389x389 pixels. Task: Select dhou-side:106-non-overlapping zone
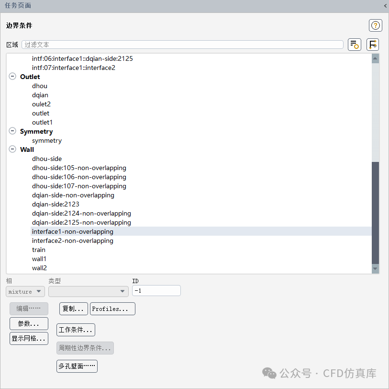[79, 177]
